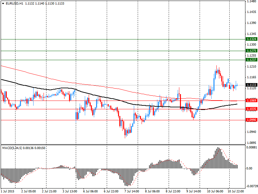
Task: Click the 1.1165 value on price axis
Action: click(252, 77)
